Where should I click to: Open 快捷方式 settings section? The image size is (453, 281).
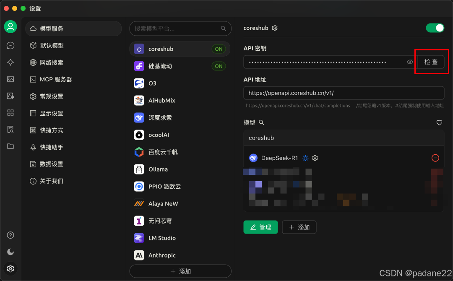pyautogui.click(x=73, y=130)
